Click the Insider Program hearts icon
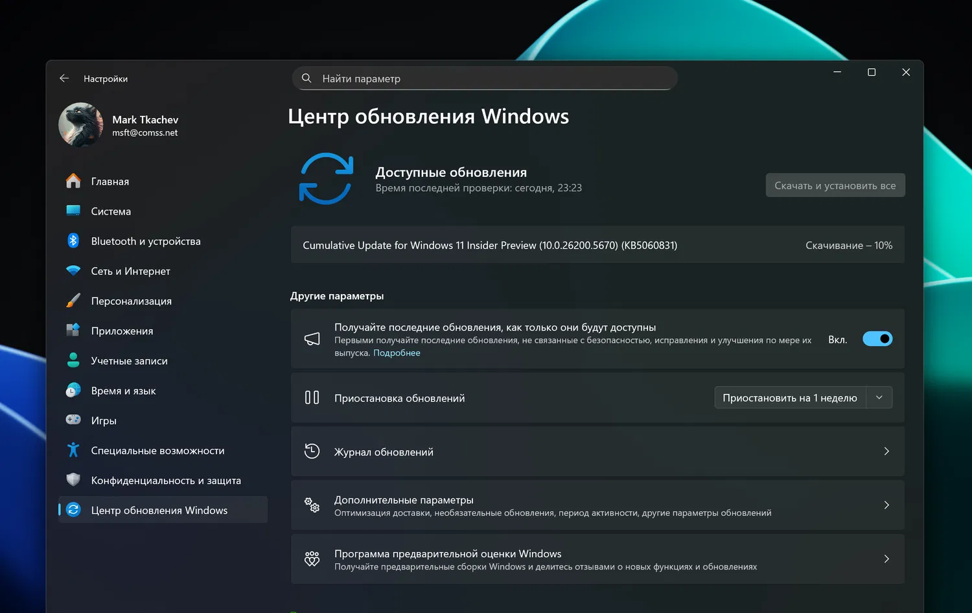Image resolution: width=972 pixels, height=613 pixels. click(x=312, y=559)
